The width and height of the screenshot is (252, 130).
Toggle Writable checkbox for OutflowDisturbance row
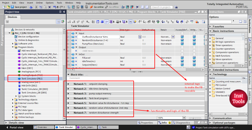194,37
